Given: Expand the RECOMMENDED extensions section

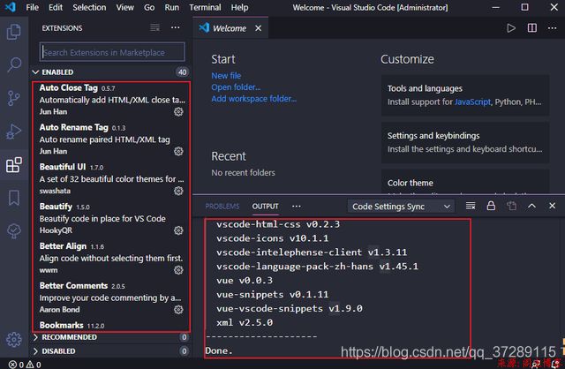Looking at the screenshot, I should [111, 337].
